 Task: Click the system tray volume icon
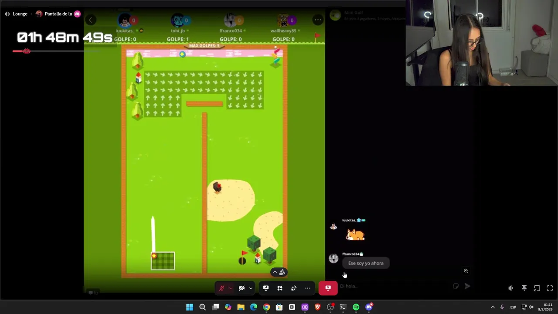tap(531, 307)
